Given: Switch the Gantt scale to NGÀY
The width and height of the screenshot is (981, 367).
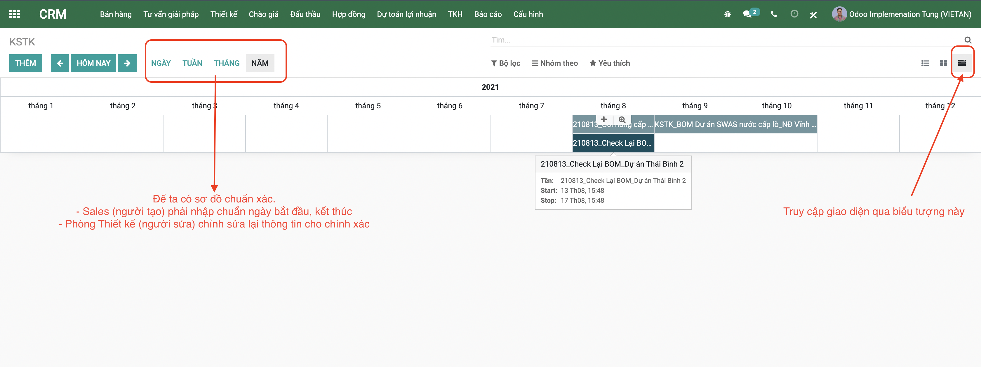Looking at the screenshot, I should [161, 63].
